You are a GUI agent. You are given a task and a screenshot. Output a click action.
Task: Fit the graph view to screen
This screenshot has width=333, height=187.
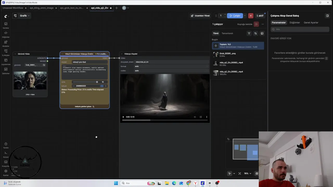240,173
